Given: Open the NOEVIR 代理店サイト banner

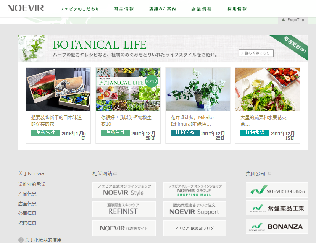Looking at the screenshot, I should (x=124, y=228).
